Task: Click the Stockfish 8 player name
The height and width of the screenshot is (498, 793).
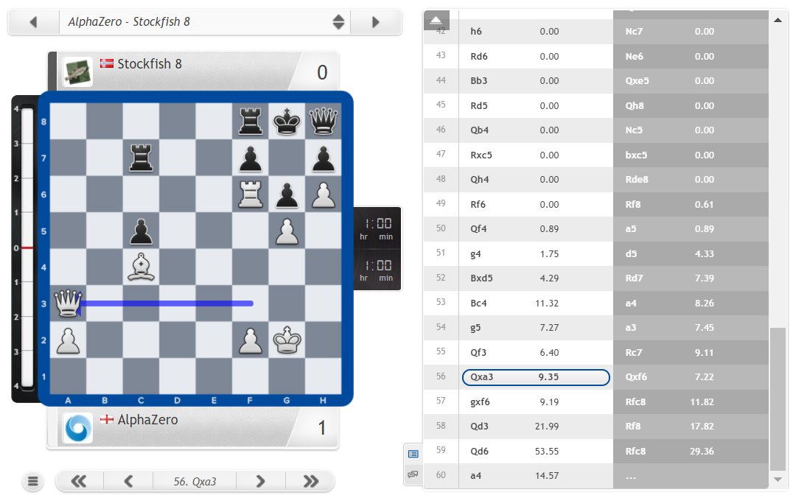Action: click(x=149, y=63)
